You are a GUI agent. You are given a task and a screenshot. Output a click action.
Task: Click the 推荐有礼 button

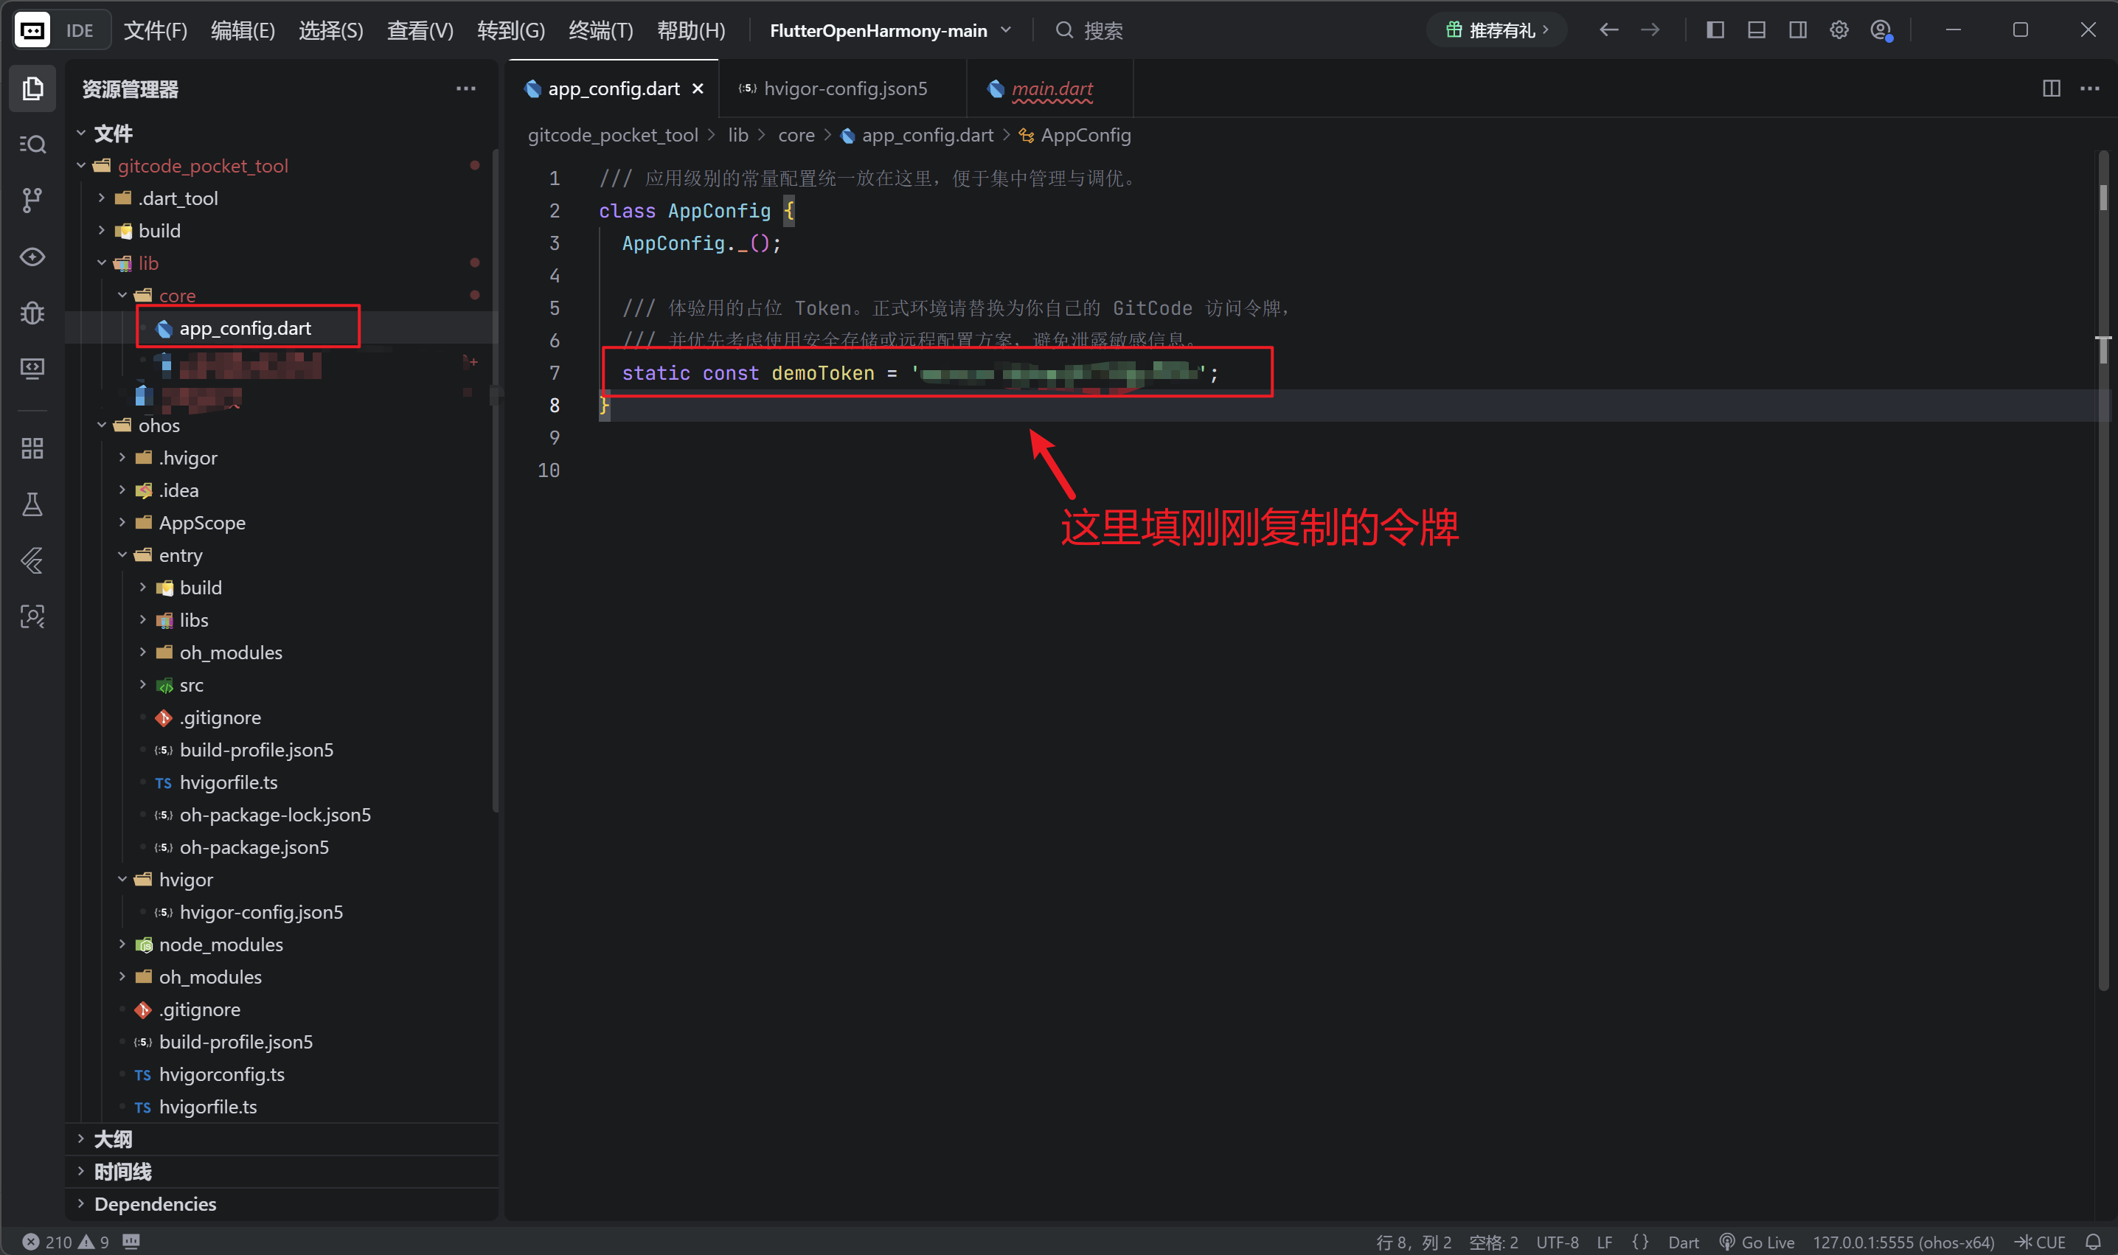1497,30
